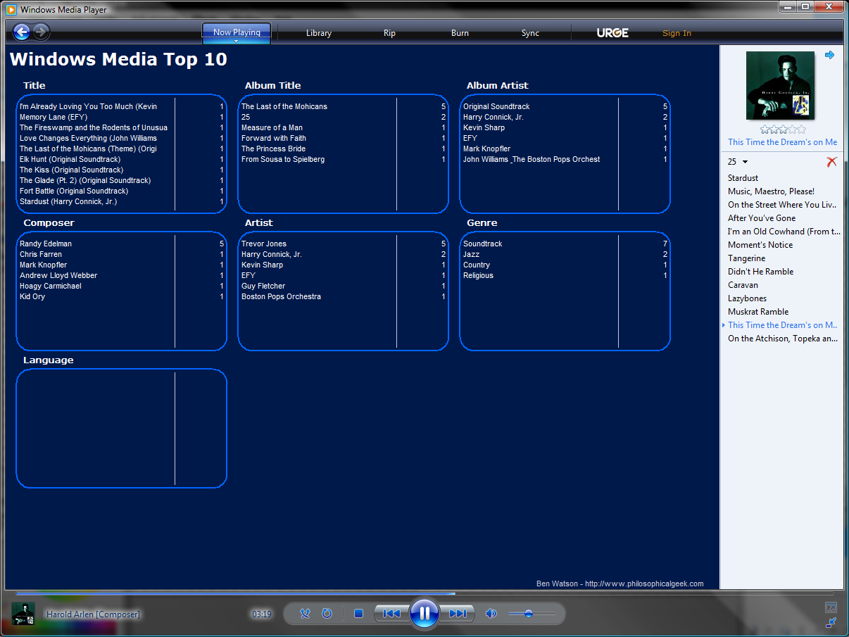
Task: Click the Windows Media Player title bar icon
Action: [x=12, y=10]
